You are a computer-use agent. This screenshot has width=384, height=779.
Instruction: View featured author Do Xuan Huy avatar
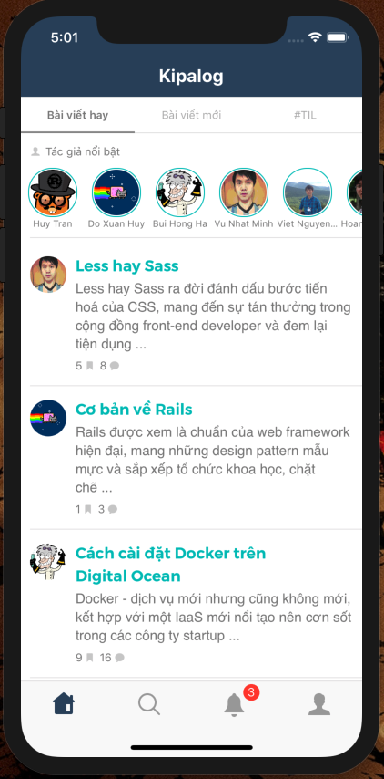point(116,192)
